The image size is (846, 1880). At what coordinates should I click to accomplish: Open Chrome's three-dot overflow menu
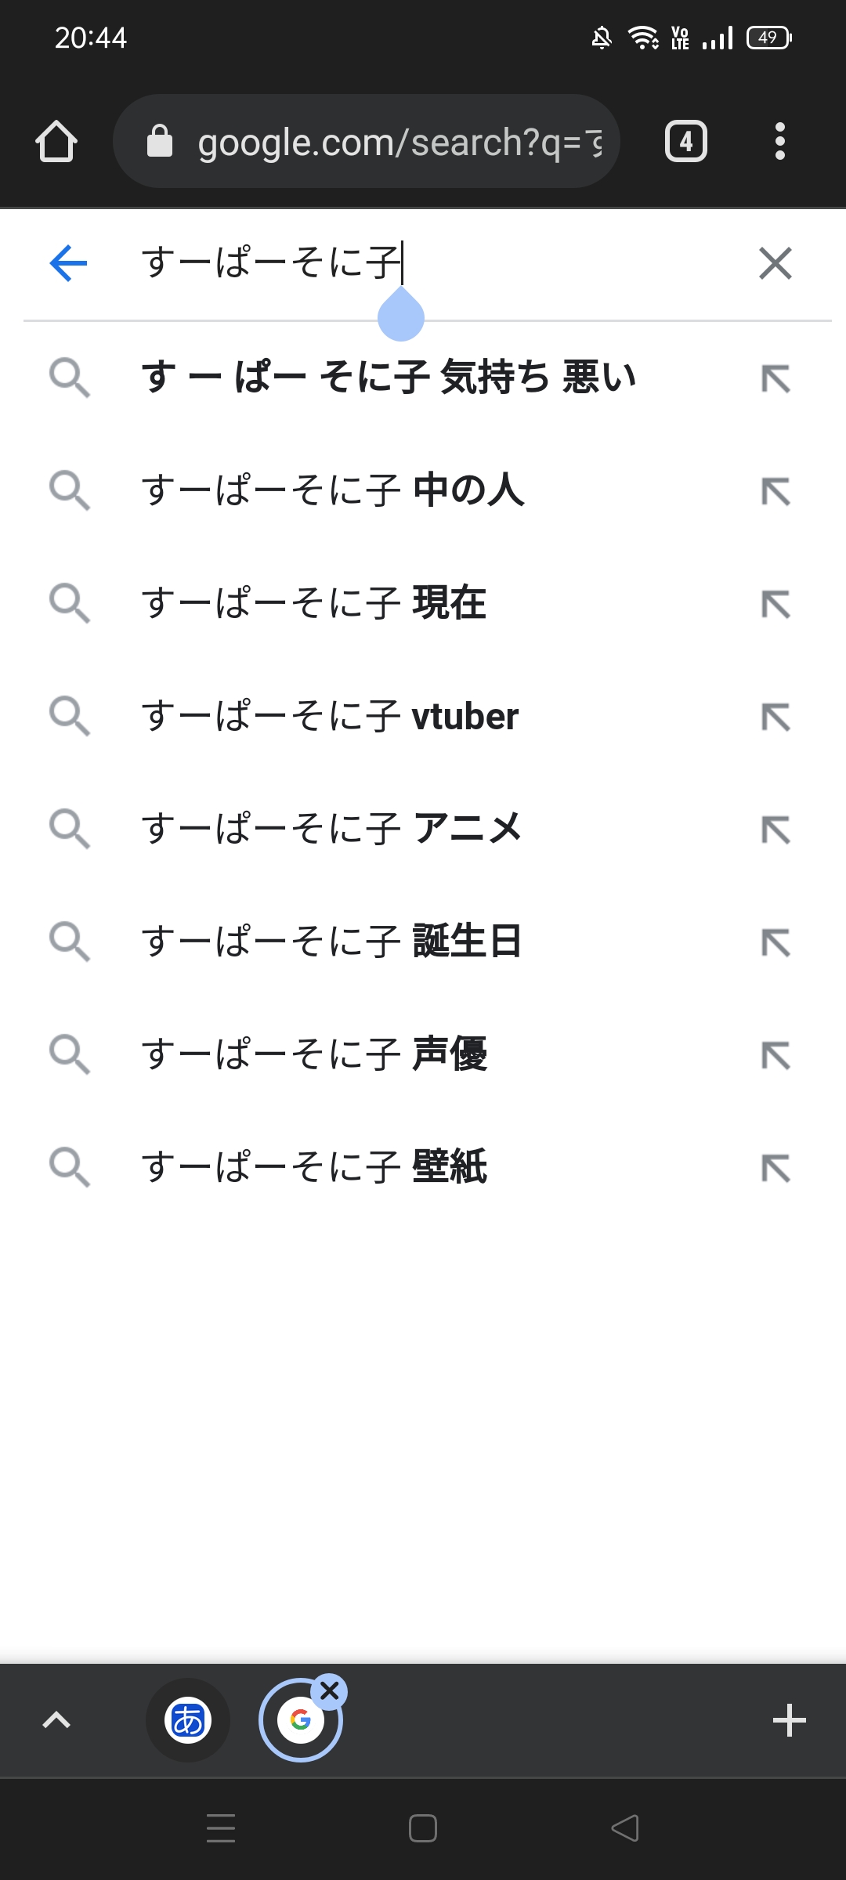779,142
